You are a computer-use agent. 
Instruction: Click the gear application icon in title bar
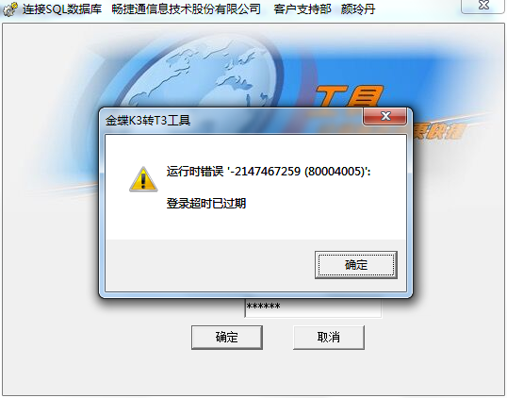[x=10, y=9]
